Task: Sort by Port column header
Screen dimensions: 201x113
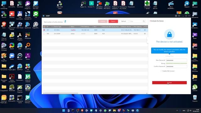Action: (95, 27)
